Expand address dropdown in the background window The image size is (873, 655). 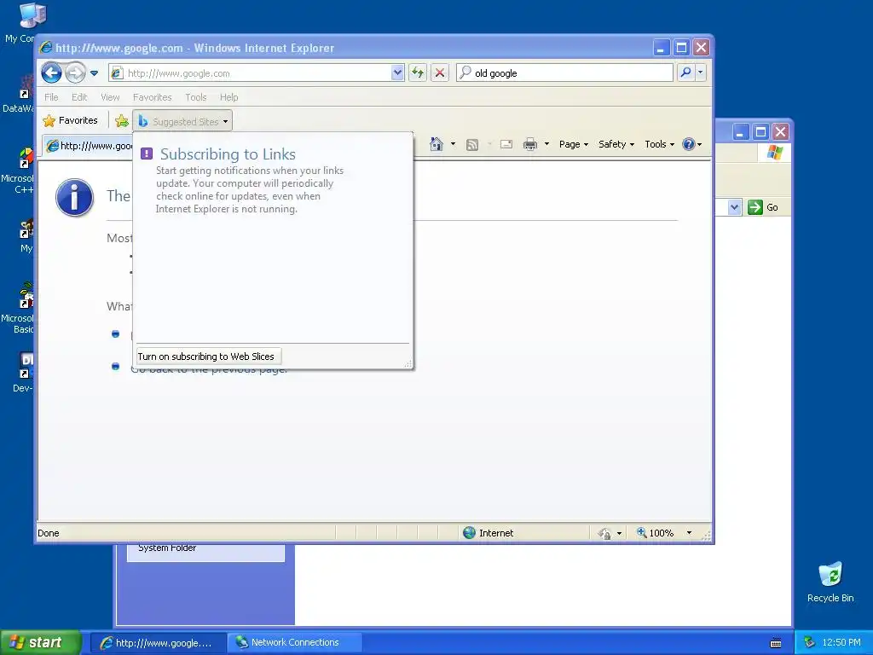click(734, 207)
